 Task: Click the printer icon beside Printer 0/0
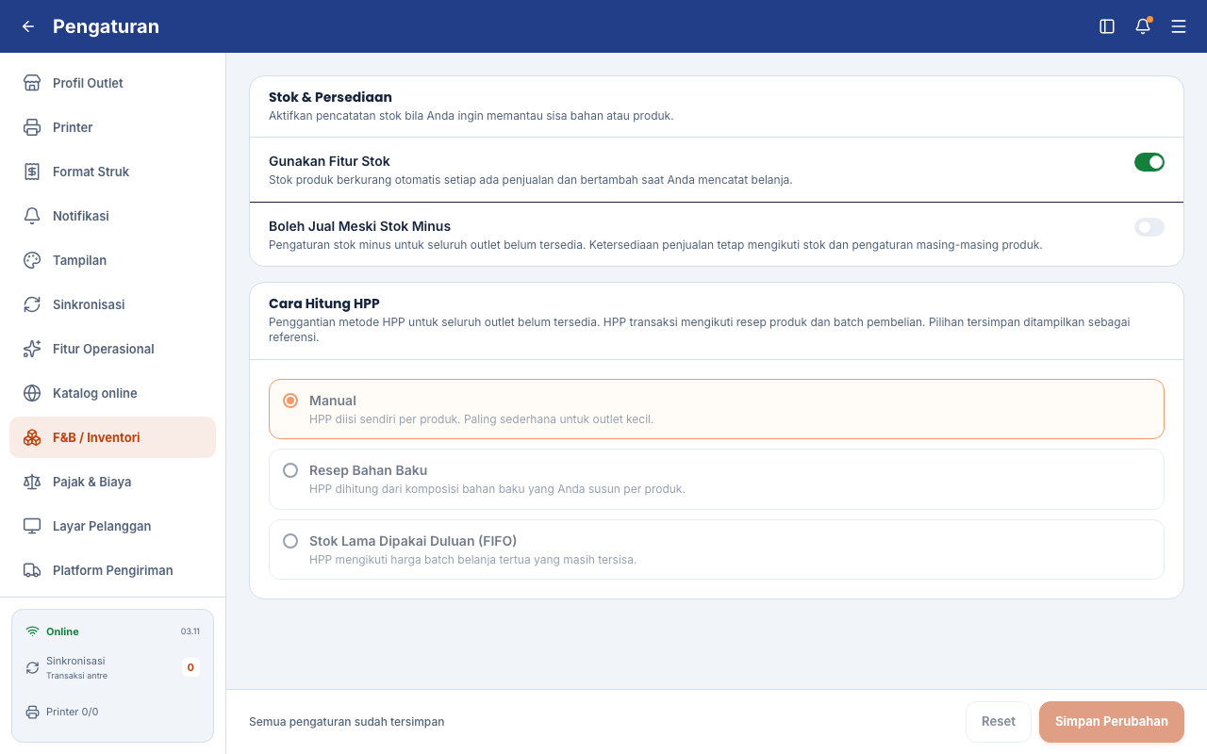pos(32,712)
